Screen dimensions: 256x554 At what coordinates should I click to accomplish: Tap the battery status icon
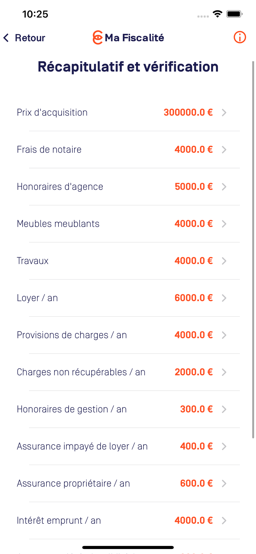[x=234, y=14]
